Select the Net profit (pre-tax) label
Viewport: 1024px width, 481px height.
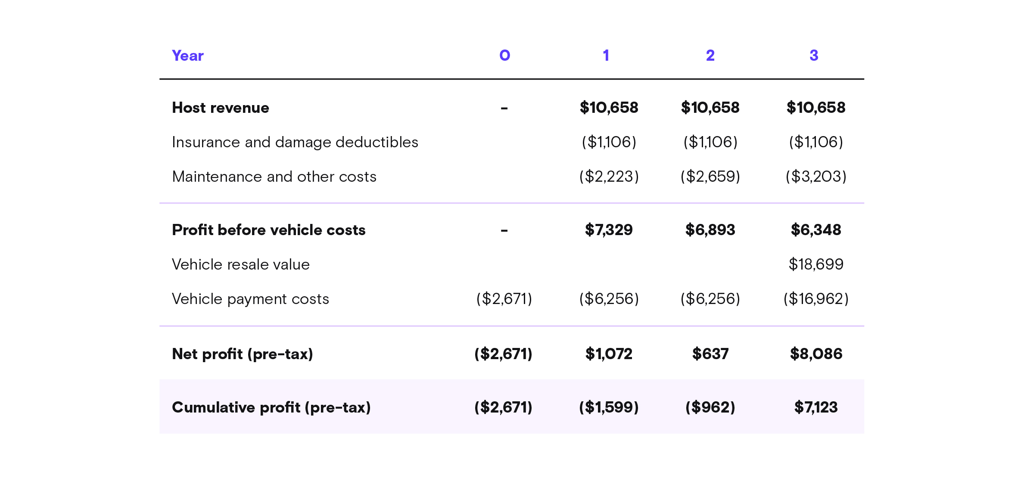tap(243, 354)
